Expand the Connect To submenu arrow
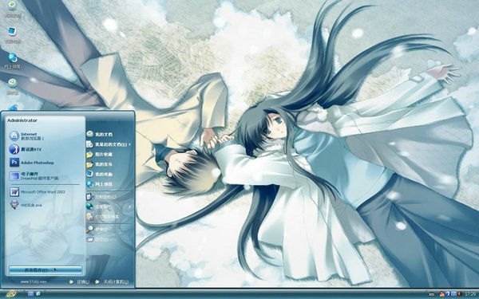The width and height of the screenshot is (479, 299). tap(129, 207)
